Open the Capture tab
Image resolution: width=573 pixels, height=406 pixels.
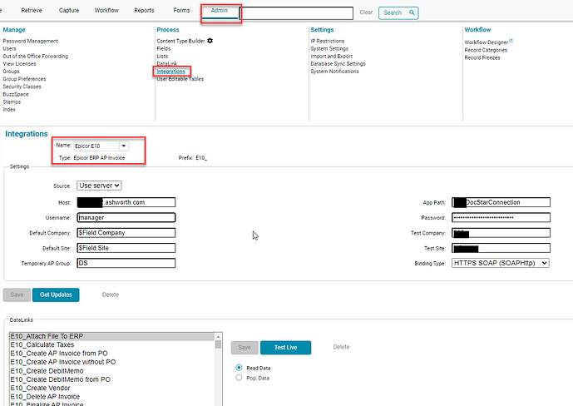(x=69, y=10)
